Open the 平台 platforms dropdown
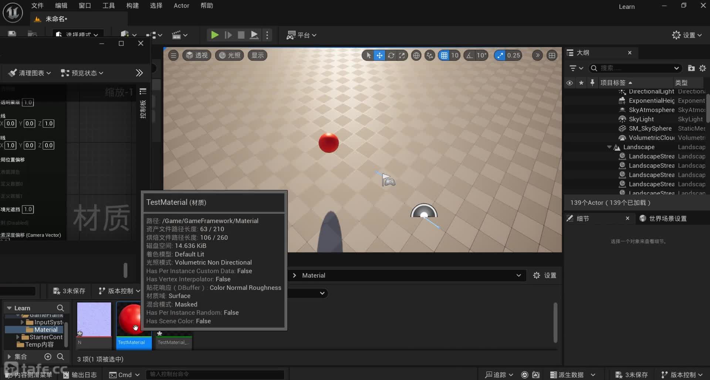 tap(302, 35)
